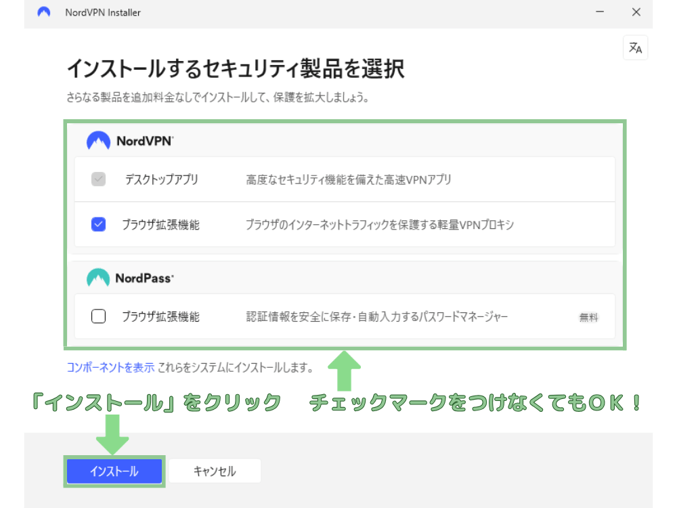Click the NordPass brand name text
Viewport: 677px width, 508px height.
pyautogui.click(x=145, y=278)
